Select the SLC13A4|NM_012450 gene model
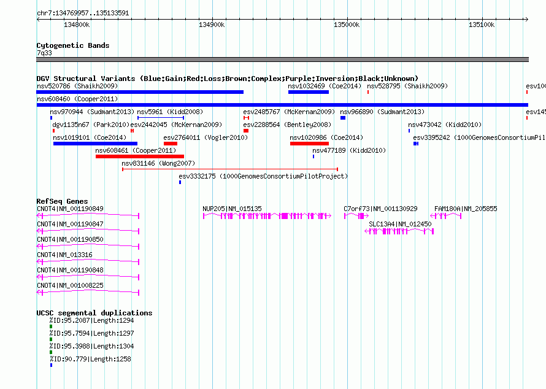Image resolution: width=546 pixels, height=389 pixels. click(399, 231)
